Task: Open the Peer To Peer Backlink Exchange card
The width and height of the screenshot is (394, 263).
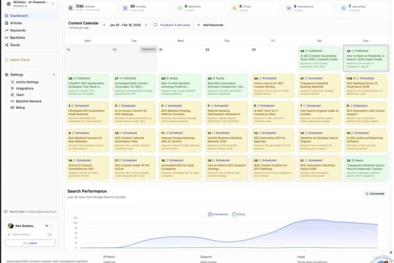Action: [181, 85]
